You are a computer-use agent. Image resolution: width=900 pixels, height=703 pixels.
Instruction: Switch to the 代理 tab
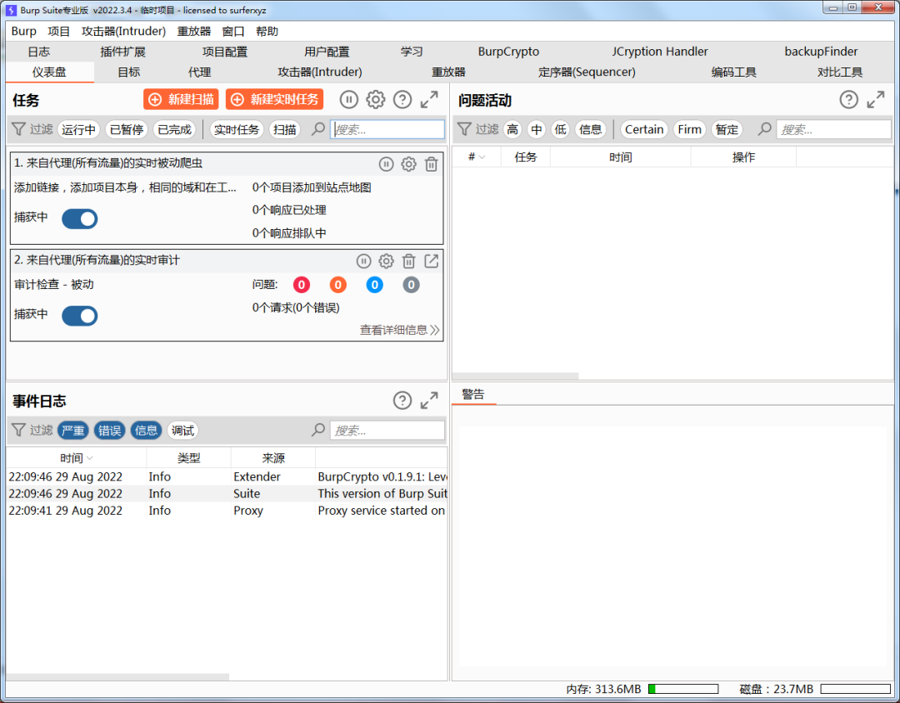tap(200, 72)
